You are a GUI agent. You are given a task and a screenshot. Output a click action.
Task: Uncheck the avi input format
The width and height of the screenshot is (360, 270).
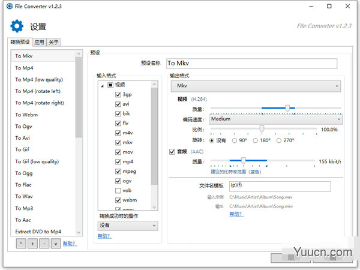point(118,104)
